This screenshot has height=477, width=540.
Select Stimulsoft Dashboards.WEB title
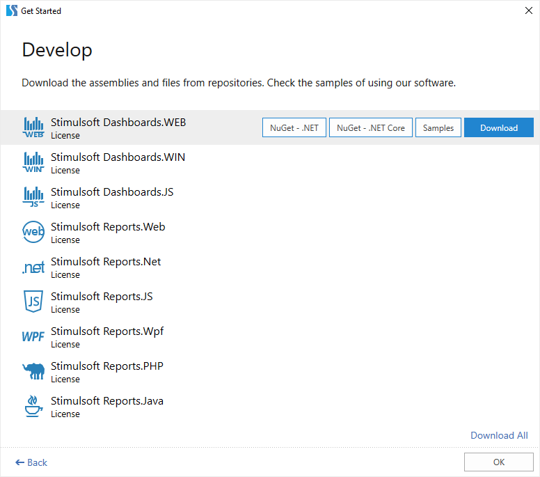(118, 123)
